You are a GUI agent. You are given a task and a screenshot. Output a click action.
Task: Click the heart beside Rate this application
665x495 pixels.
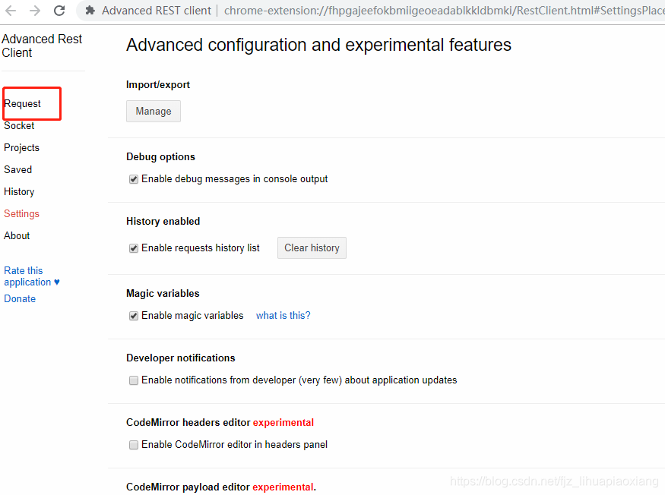(x=57, y=282)
